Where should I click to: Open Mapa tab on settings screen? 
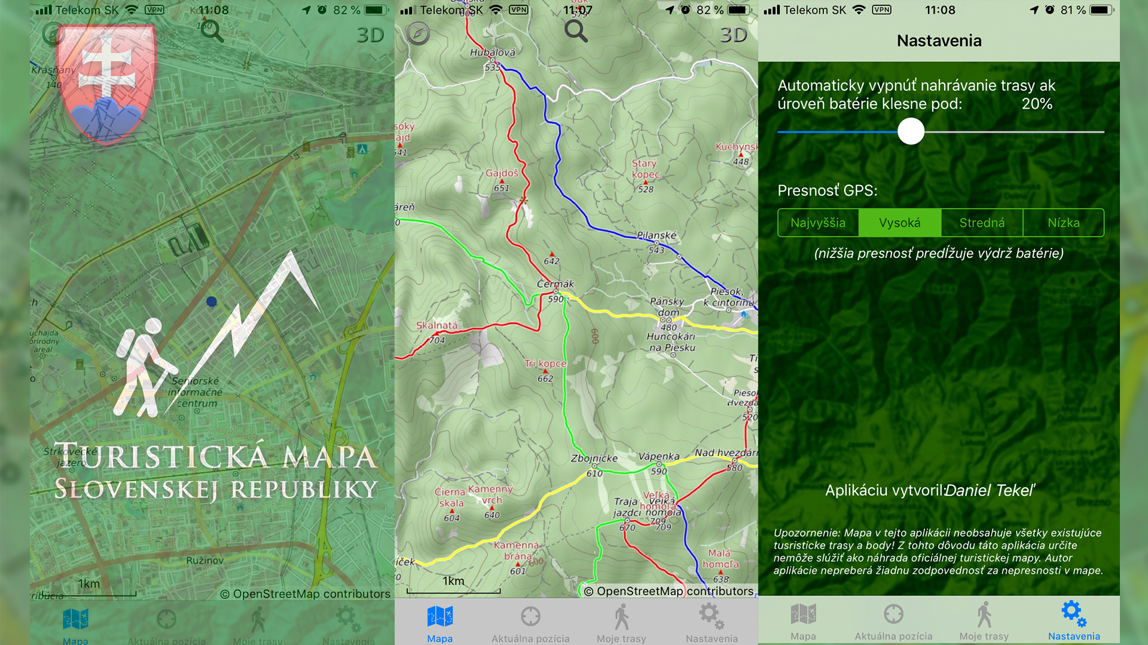click(x=803, y=622)
